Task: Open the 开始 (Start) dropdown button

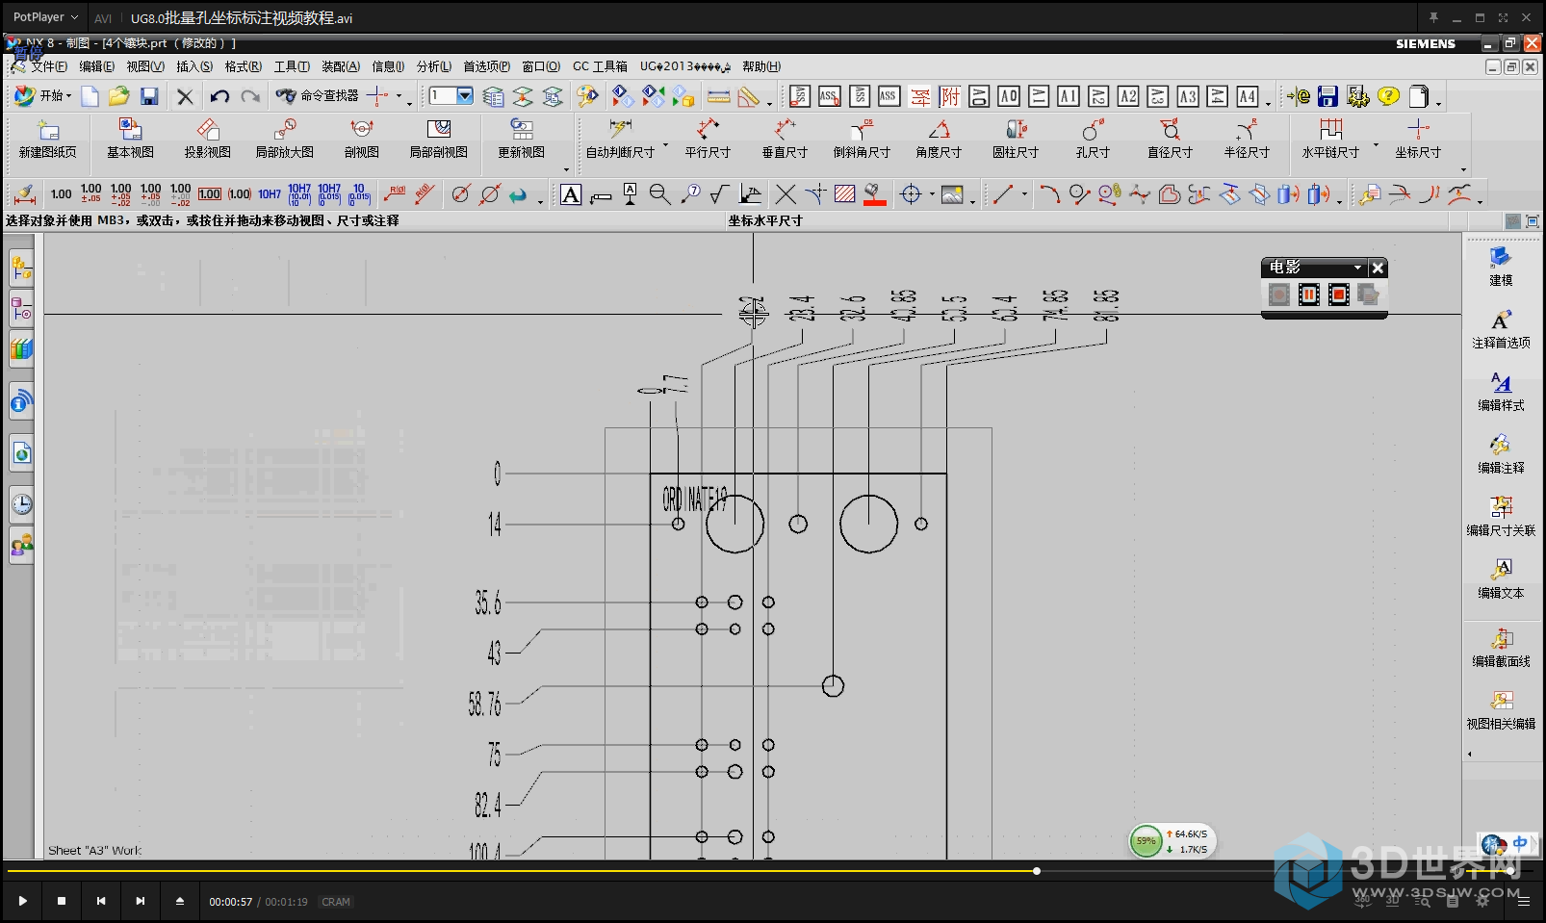Action: pos(43,96)
